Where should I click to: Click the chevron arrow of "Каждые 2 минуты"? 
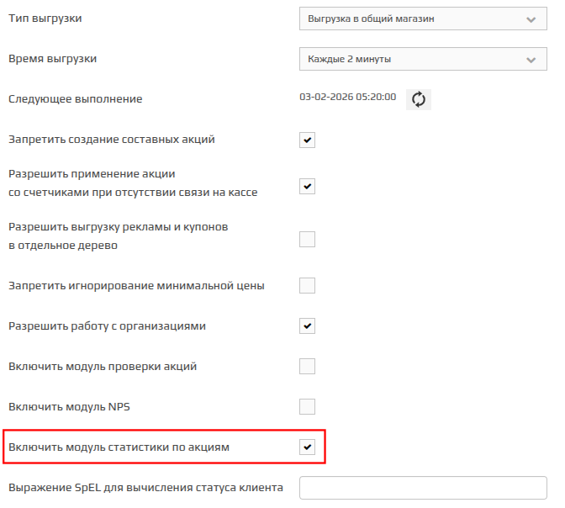pos(531,60)
